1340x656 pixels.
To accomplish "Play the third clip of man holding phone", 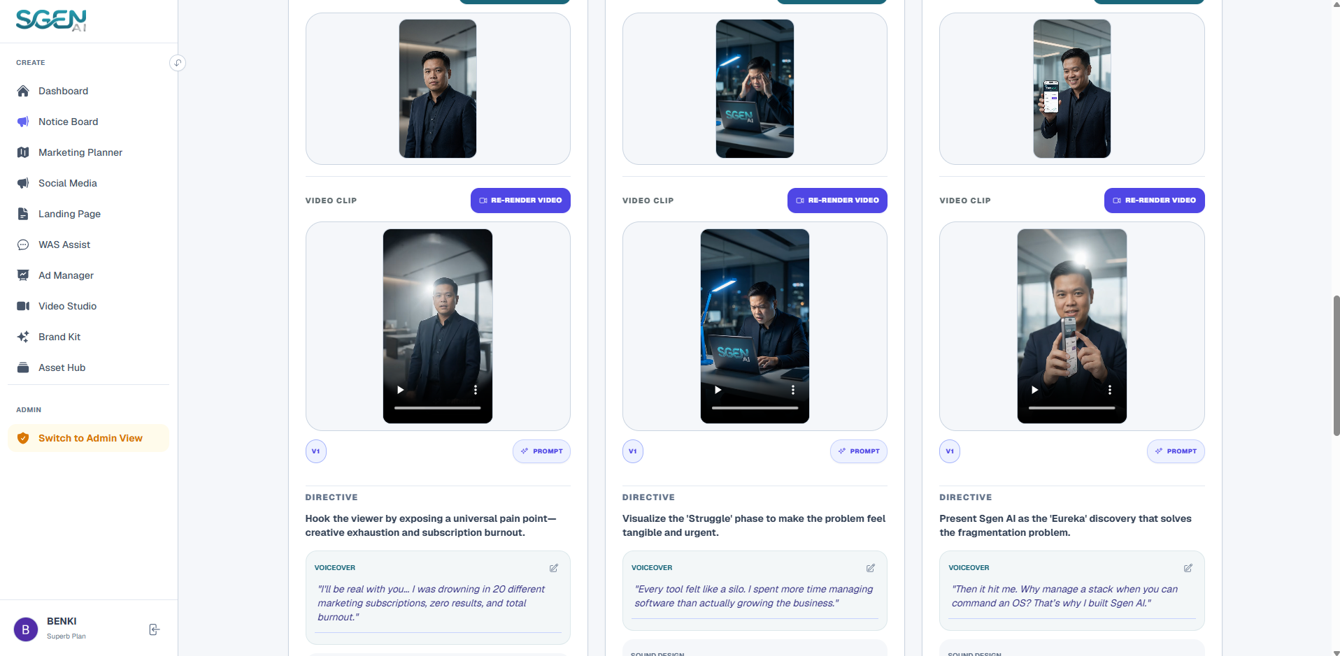I will pyautogui.click(x=1035, y=390).
